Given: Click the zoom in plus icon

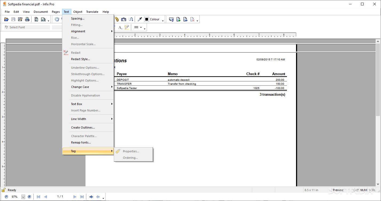Looking at the screenshot, I should 29,197.
